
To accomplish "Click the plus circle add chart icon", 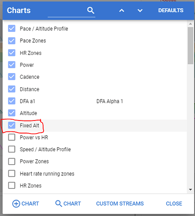I will [x=16, y=203].
